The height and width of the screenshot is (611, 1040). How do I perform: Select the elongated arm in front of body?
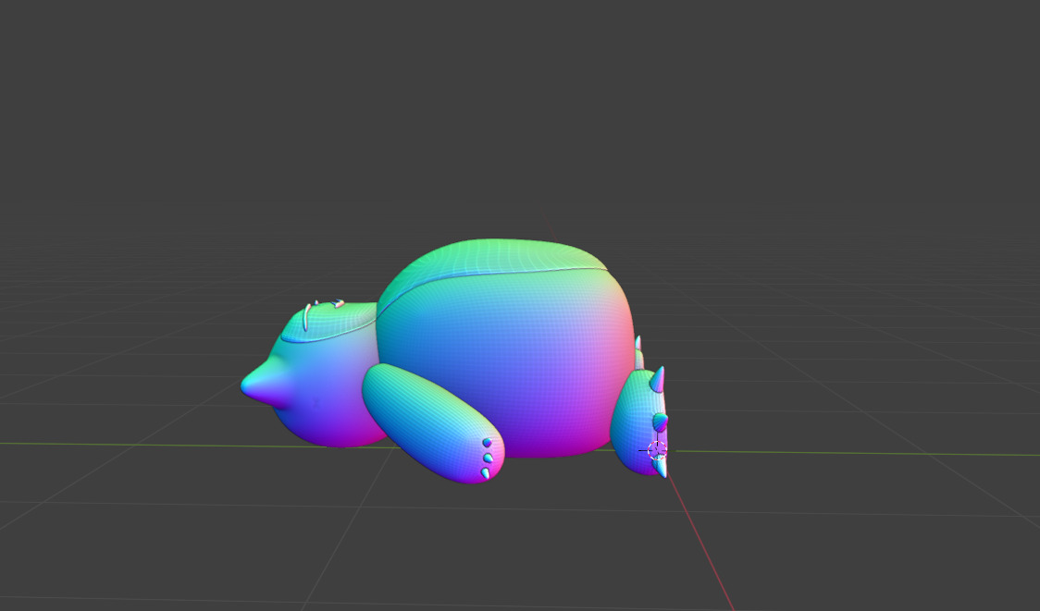432,422
